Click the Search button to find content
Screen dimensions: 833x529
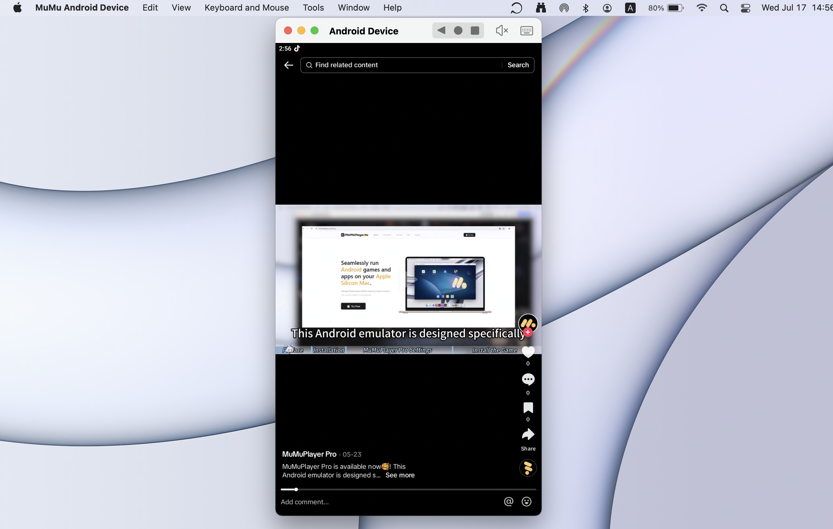518,65
